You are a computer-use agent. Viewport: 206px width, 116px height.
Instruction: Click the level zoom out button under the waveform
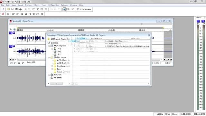pos(13,59)
